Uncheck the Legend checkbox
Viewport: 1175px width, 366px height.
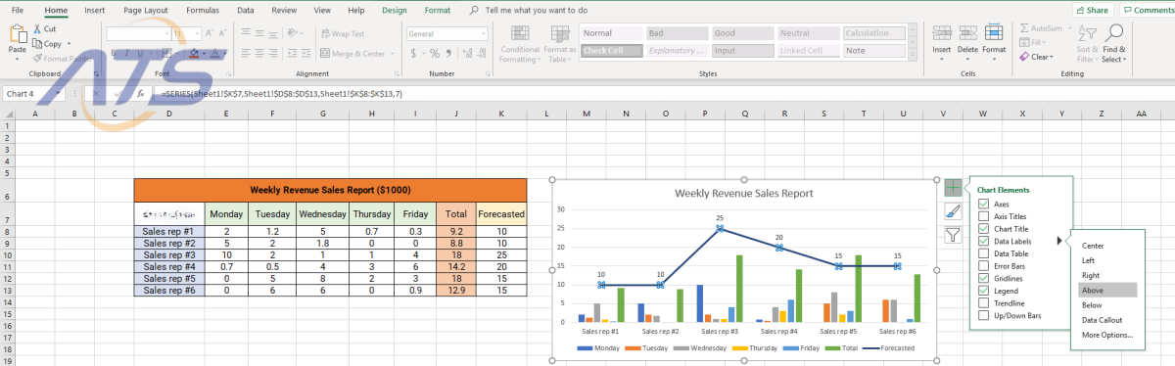983,291
